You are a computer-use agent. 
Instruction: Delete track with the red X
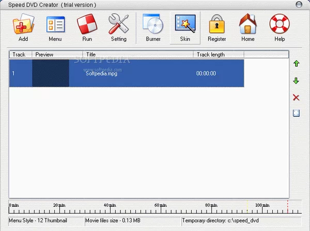point(296,97)
